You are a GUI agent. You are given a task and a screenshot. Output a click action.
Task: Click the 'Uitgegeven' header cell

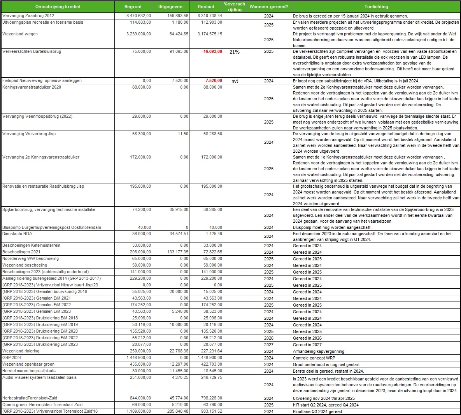pos(170,7)
